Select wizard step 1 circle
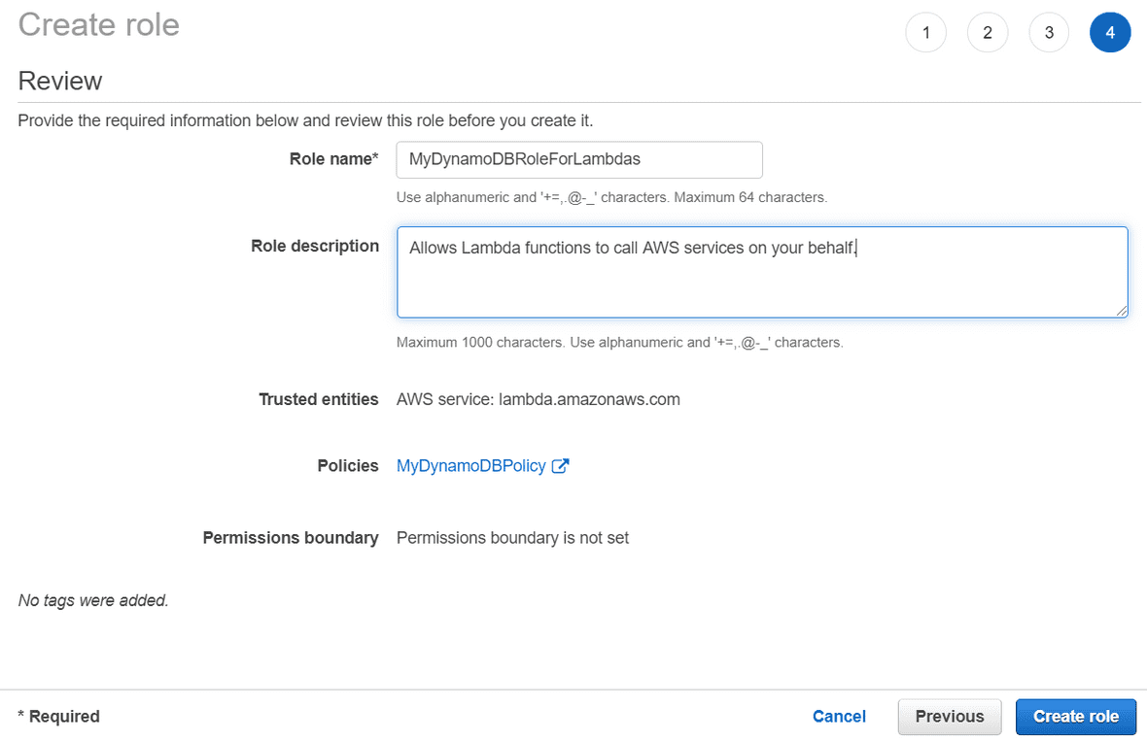Image resolution: width=1147 pixels, height=739 pixels. coord(925,32)
